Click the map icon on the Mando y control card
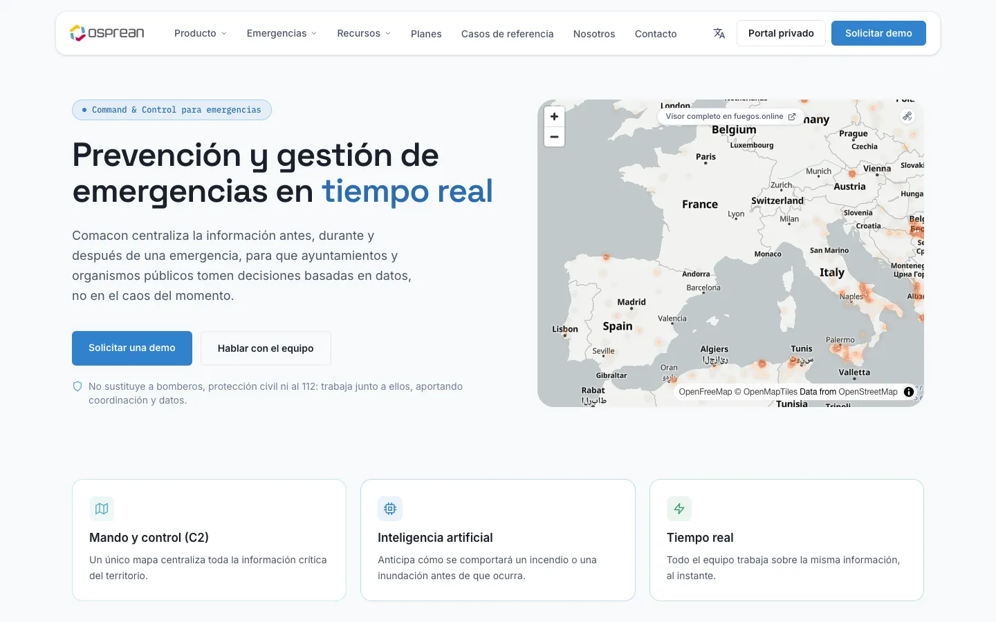The height and width of the screenshot is (622, 996). pos(102,509)
